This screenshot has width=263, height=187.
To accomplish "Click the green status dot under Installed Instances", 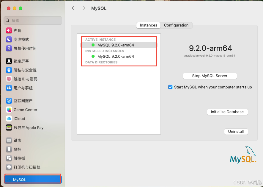I will point(93,56).
